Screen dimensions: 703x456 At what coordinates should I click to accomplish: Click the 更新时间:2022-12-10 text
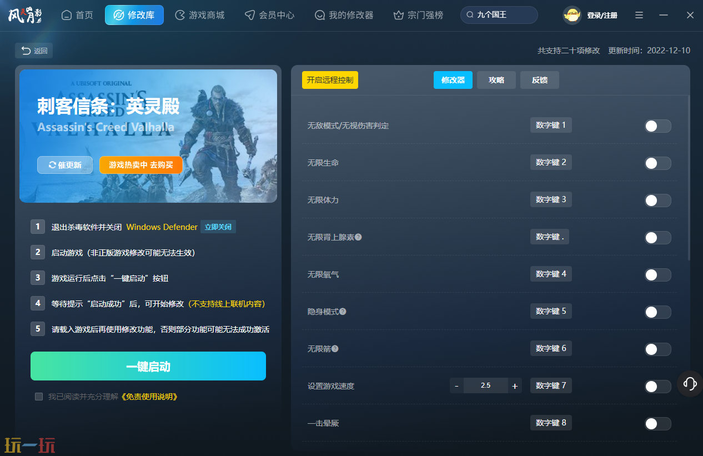[x=649, y=51]
